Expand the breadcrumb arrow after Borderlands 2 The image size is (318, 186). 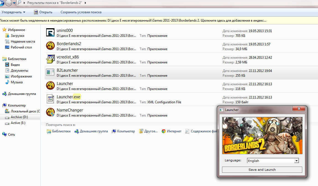pos(85,3)
